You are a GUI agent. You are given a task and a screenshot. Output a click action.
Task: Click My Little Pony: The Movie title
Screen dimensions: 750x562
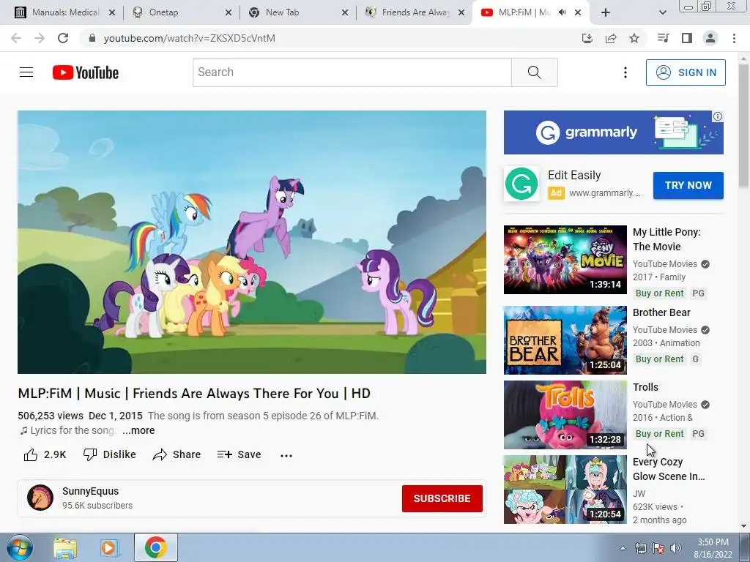point(667,239)
